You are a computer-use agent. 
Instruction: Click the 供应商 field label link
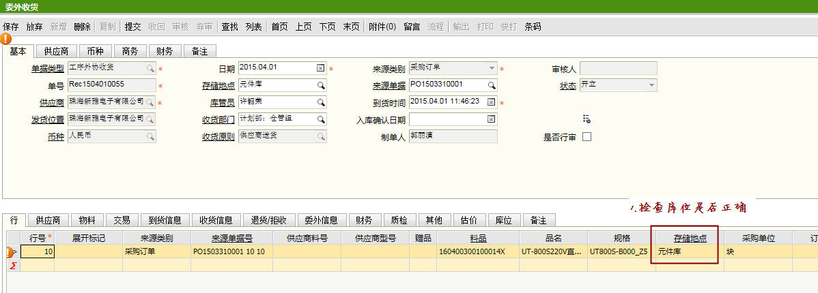click(52, 102)
